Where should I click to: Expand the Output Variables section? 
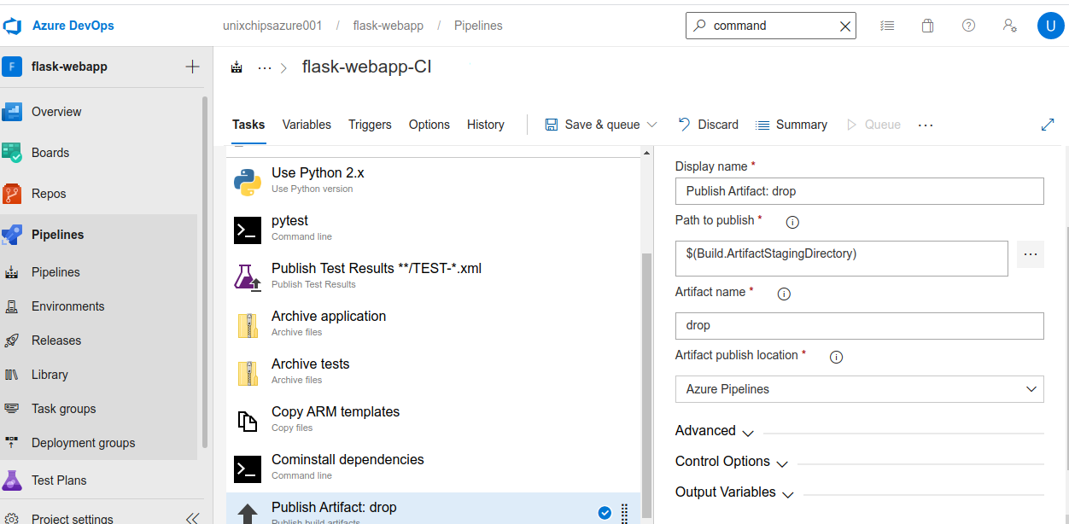(734, 493)
